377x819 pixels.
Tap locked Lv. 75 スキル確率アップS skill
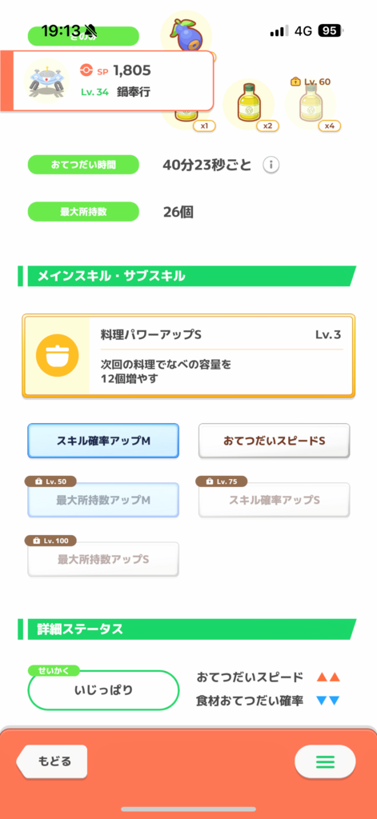274,500
